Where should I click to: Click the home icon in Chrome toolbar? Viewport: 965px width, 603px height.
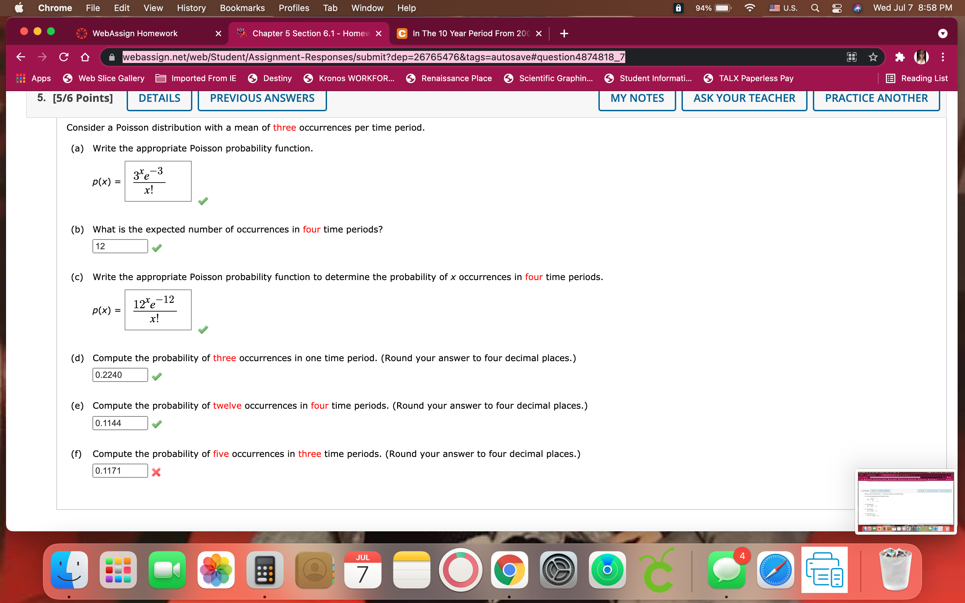tap(85, 57)
